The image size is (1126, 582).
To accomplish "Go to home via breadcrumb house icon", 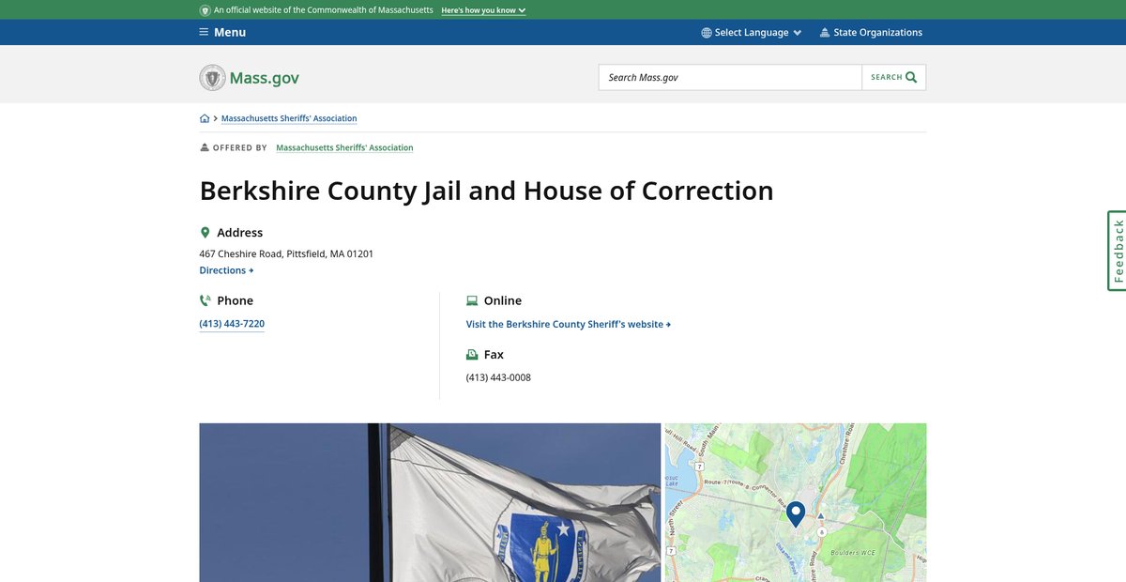I will coord(205,118).
